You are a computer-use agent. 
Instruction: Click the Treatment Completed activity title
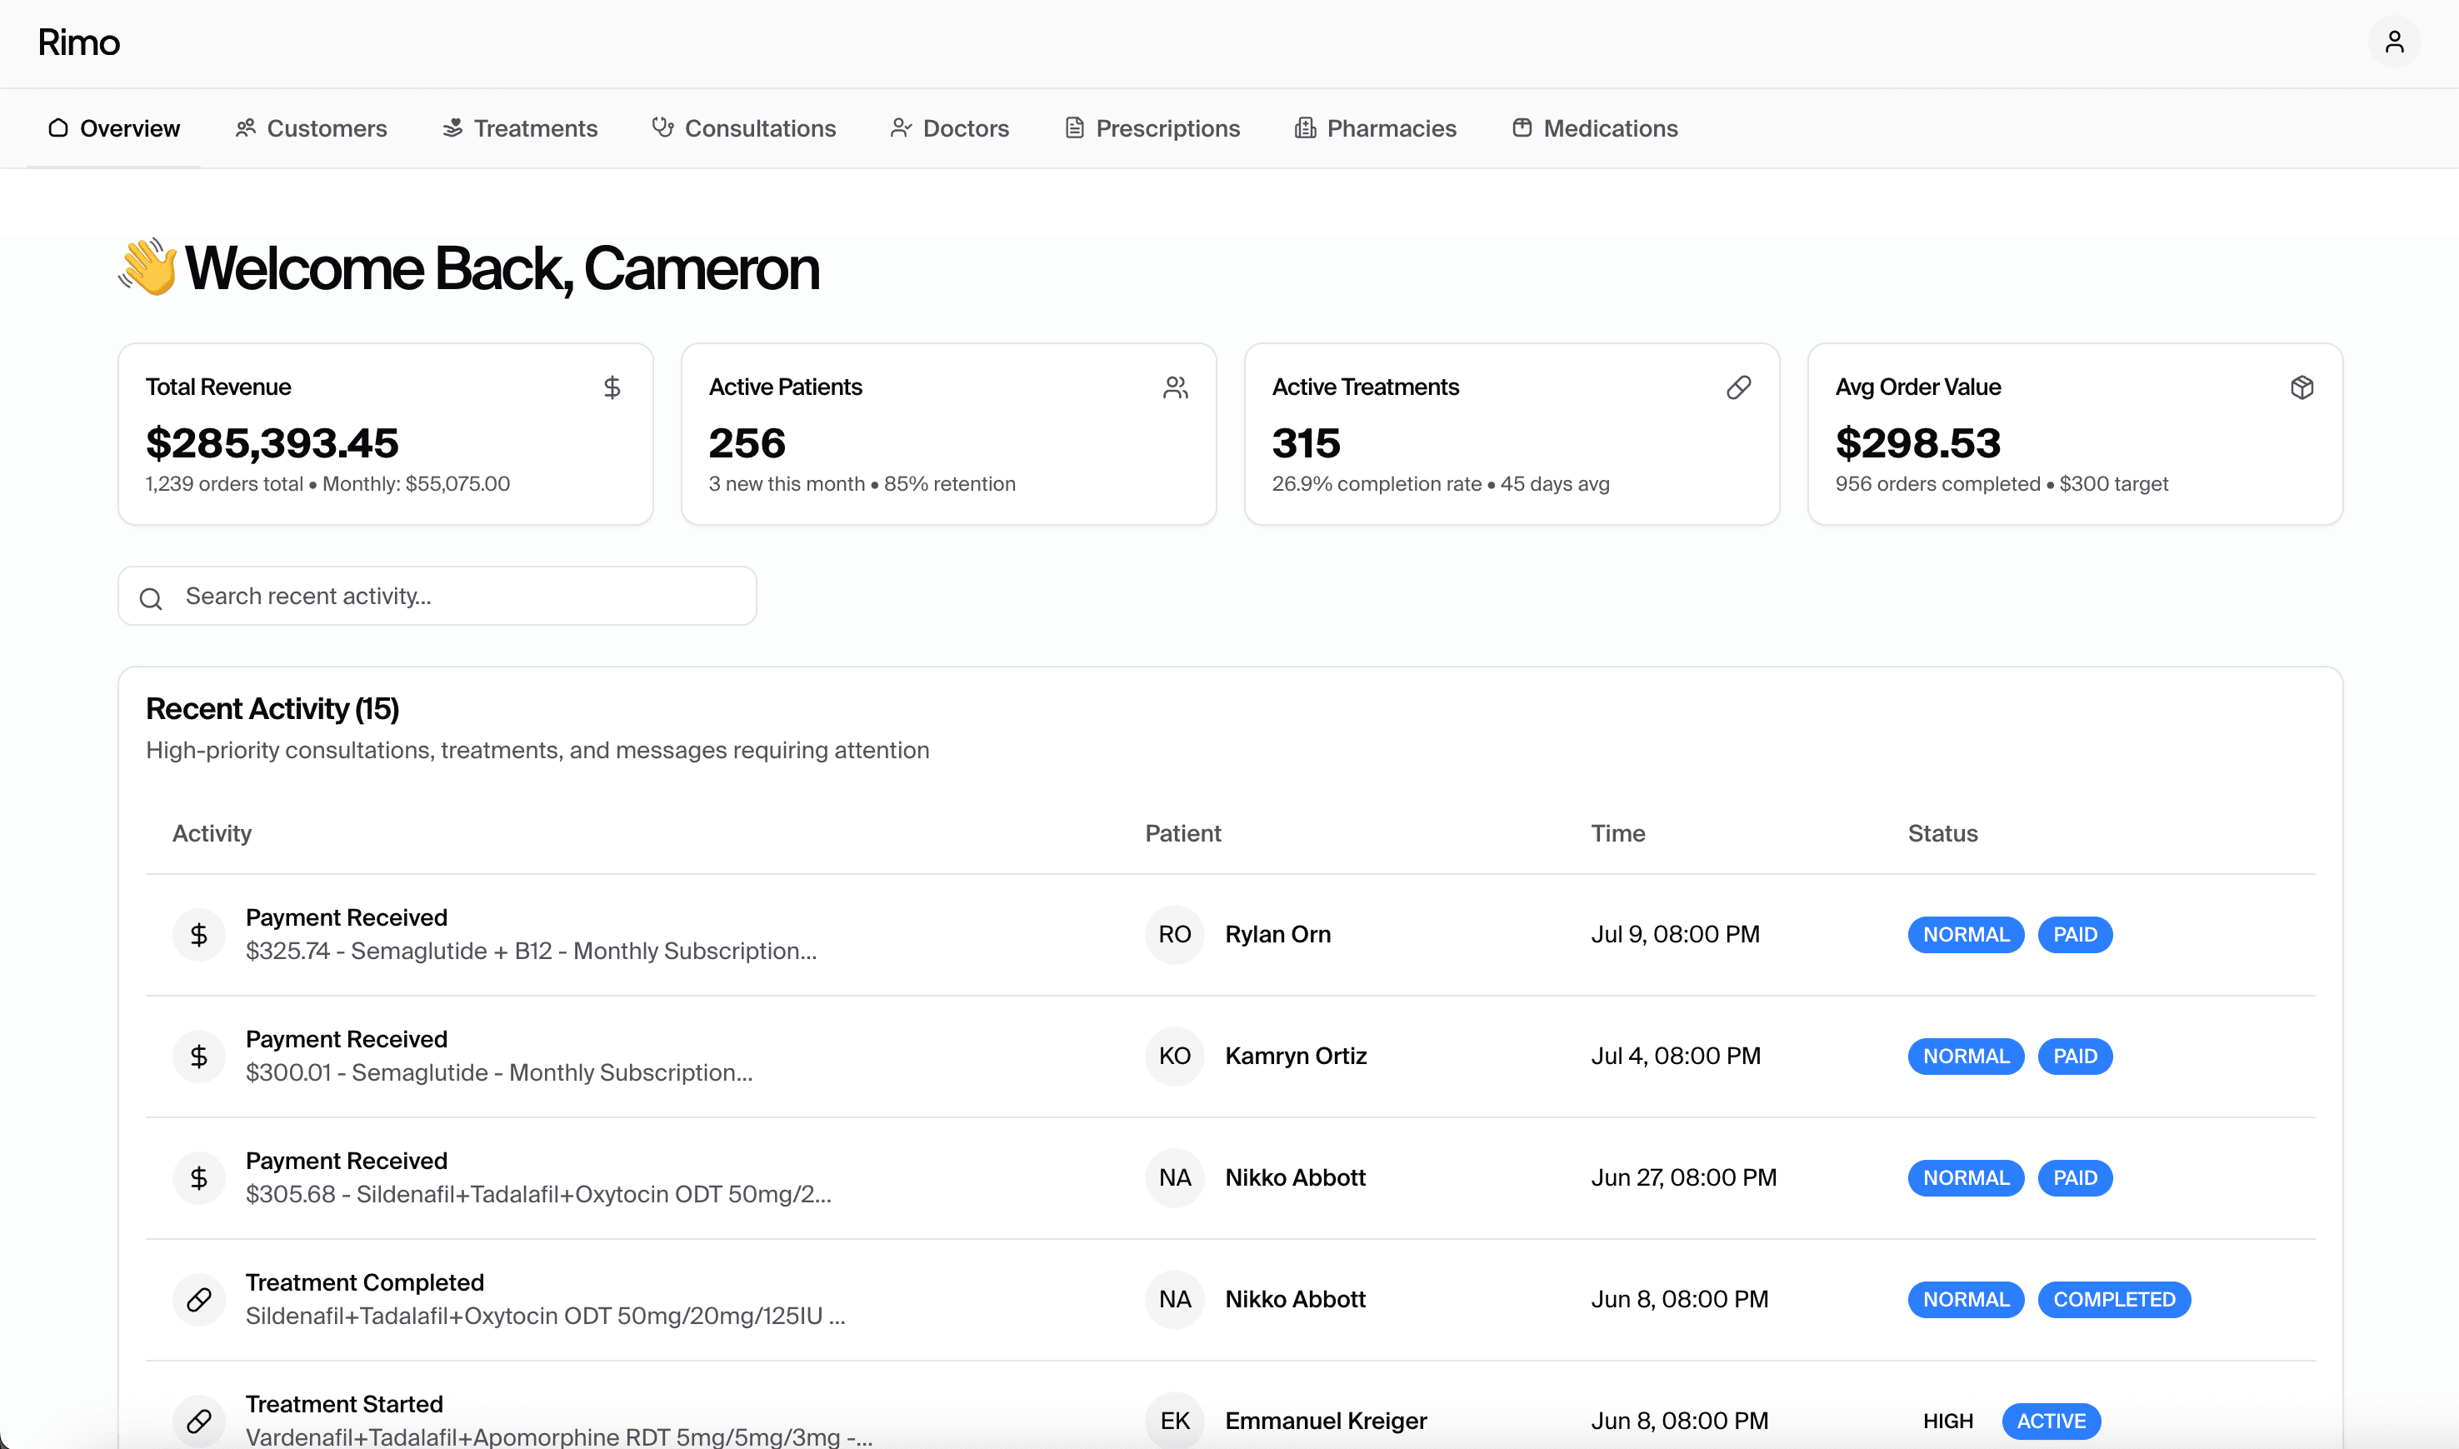[364, 1282]
